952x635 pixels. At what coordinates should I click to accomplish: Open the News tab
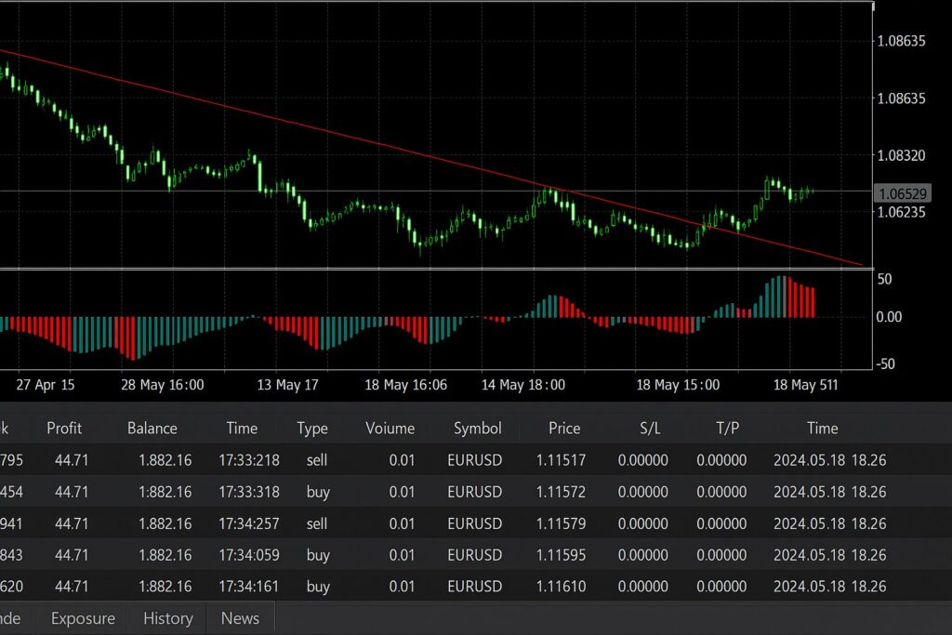[x=240, y=618]
